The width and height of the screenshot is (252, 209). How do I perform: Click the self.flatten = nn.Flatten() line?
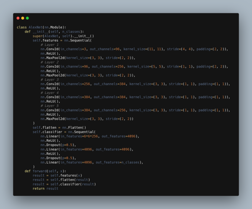[59, 128]
